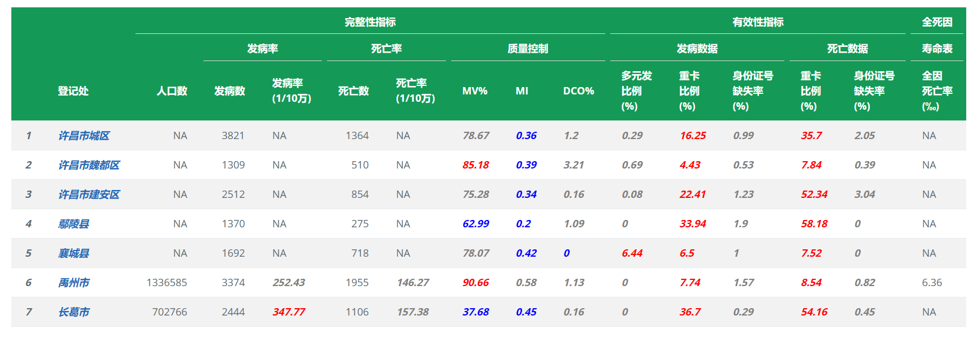The width and height of the screenshot is (977, 337).
Task: Click the MI column header
Action: click(522, 91)
